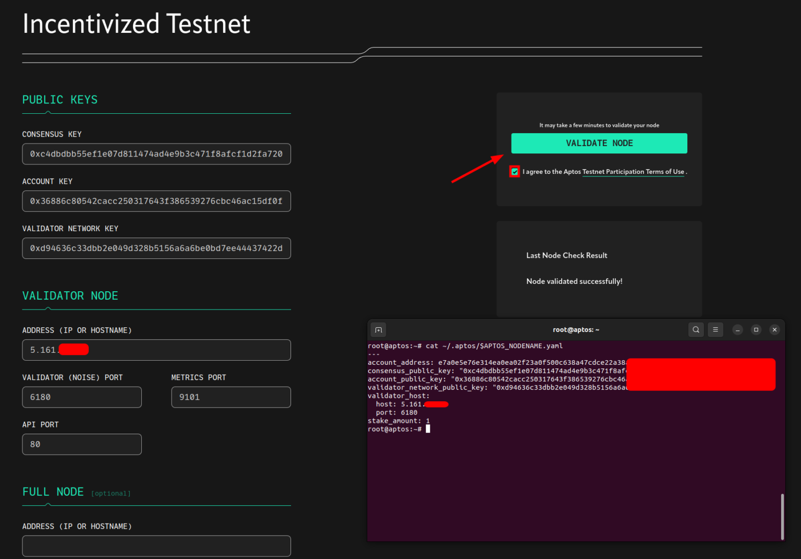
Task: Click the validator_network_public_key terminal line
Action: [x=497, y=387]
